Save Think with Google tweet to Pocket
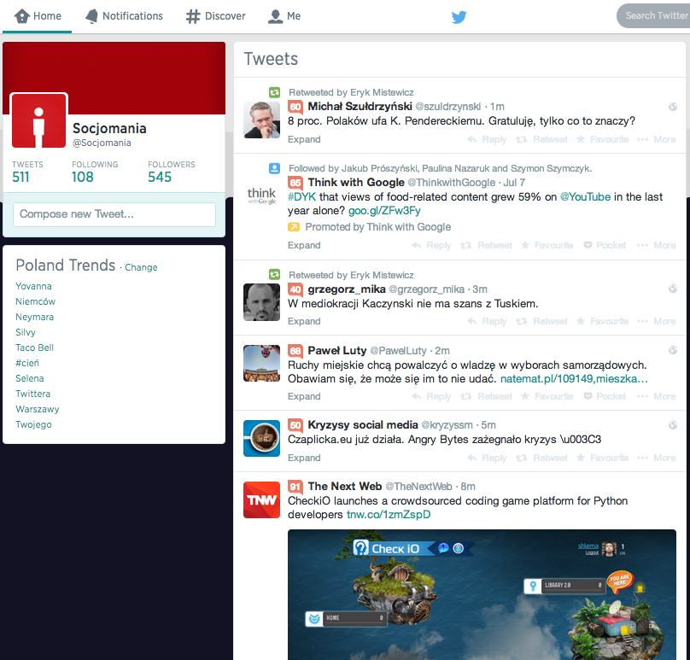This screenshot has height=660, width=690. [605, 246]
